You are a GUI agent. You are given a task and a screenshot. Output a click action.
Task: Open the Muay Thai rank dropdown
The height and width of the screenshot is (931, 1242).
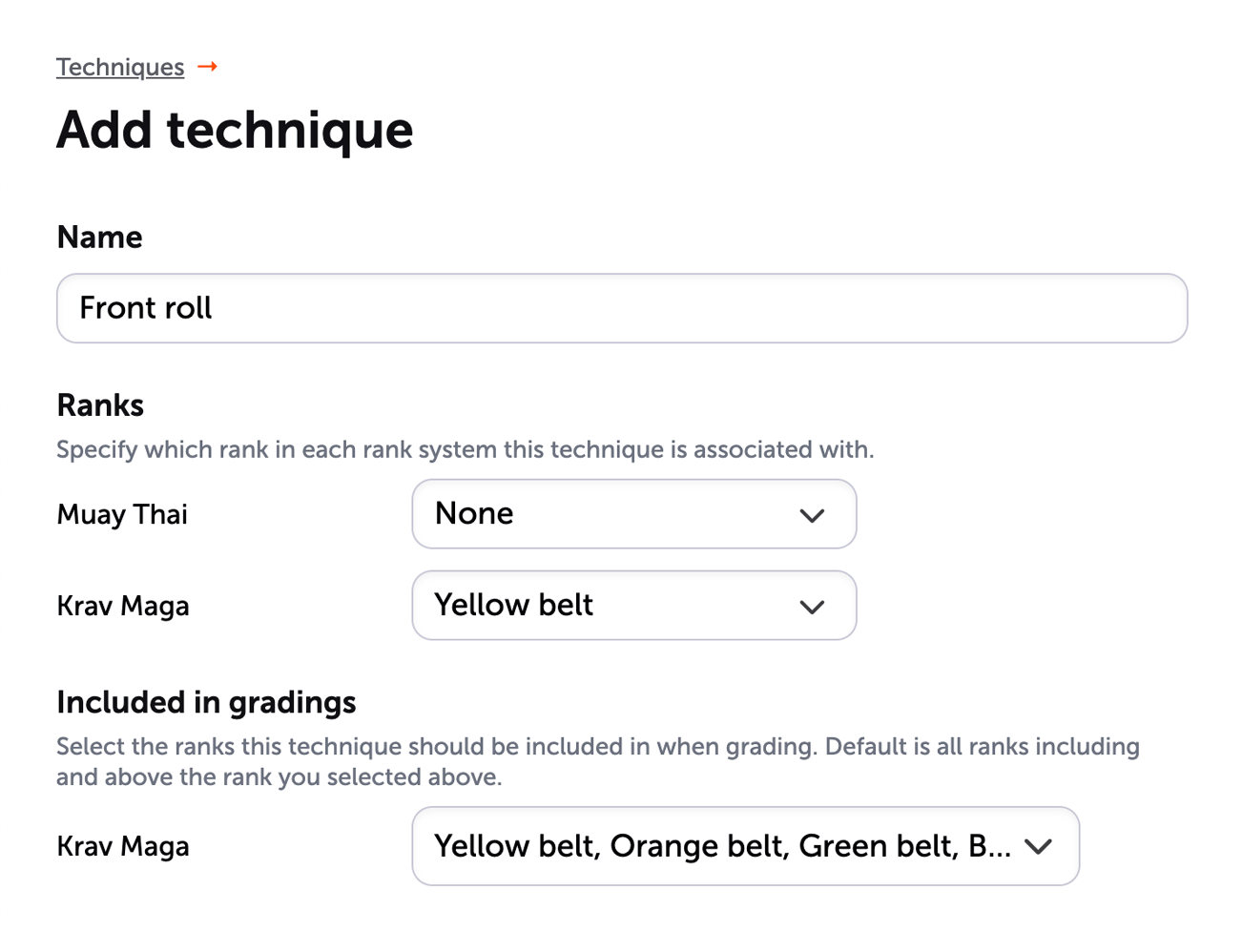coord(633,514)
